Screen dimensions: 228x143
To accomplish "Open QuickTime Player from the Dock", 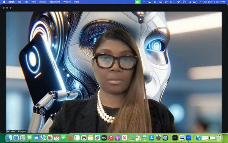I will (165, 138).
